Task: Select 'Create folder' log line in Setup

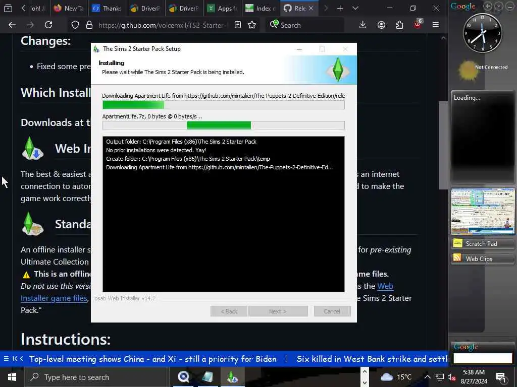Action: 188,159
